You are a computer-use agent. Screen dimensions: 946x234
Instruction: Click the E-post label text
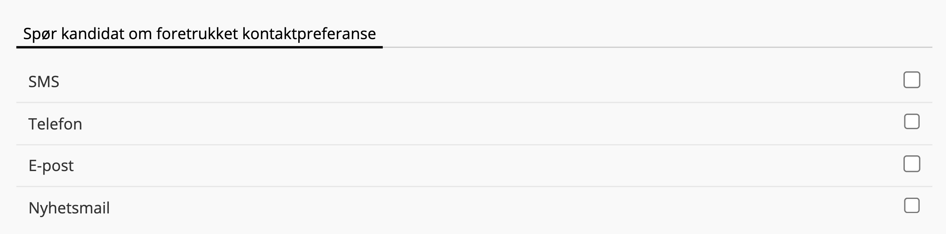click(51, 166)
